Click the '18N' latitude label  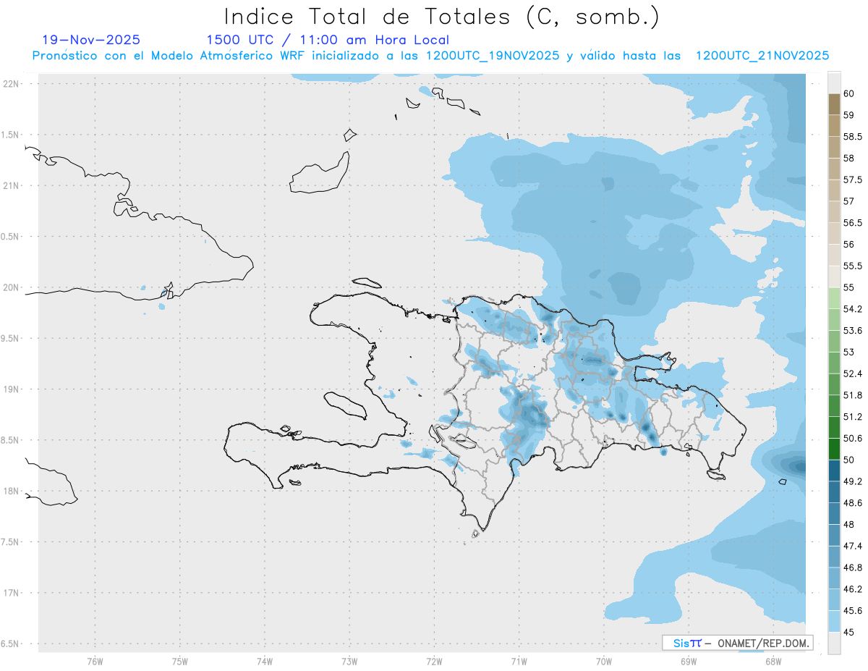click(11, 491)
